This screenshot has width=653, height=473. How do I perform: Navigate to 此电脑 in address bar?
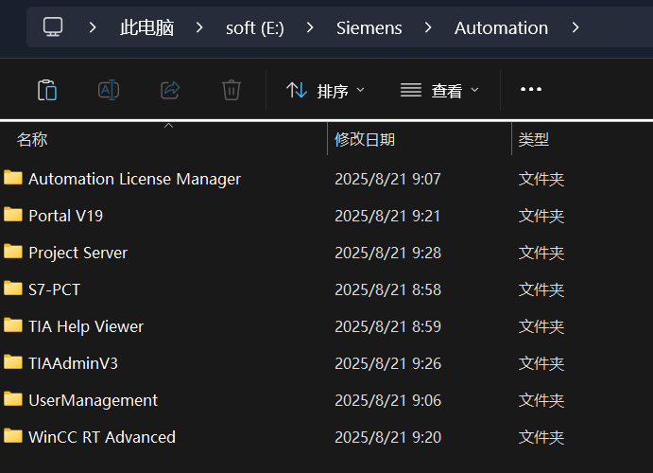(x=146, y=27)
